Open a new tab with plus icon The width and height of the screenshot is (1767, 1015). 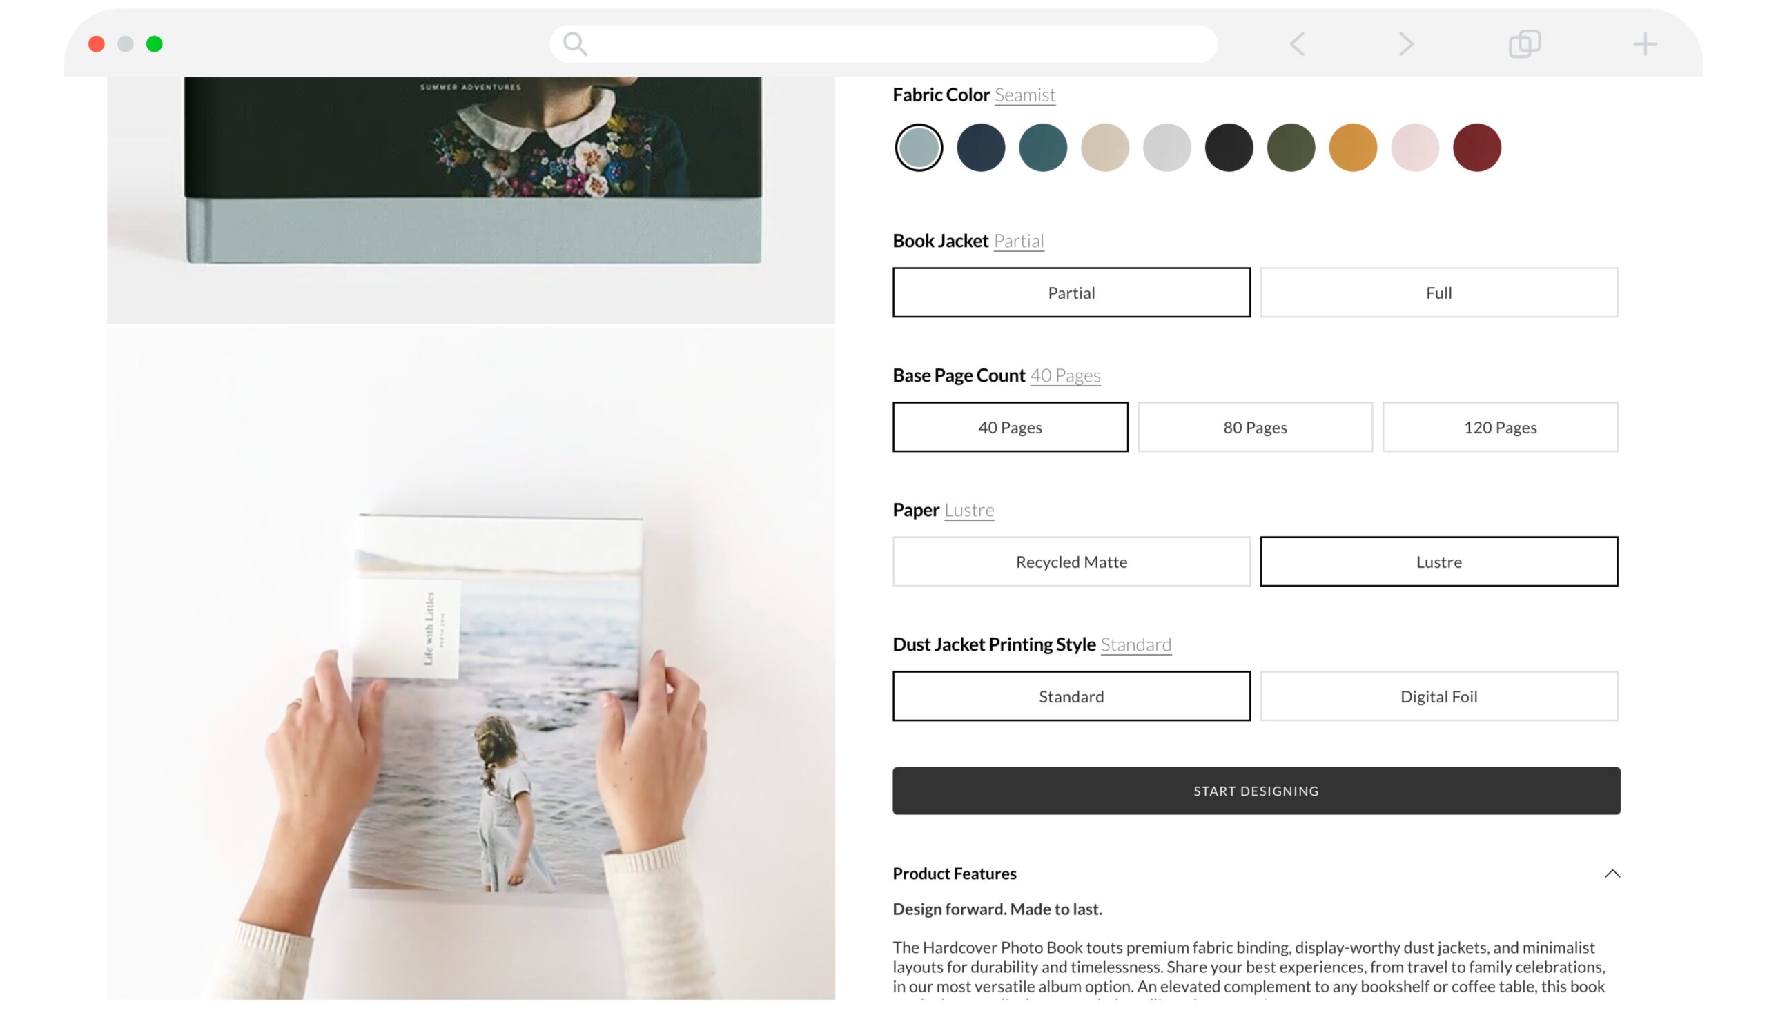1644,44
